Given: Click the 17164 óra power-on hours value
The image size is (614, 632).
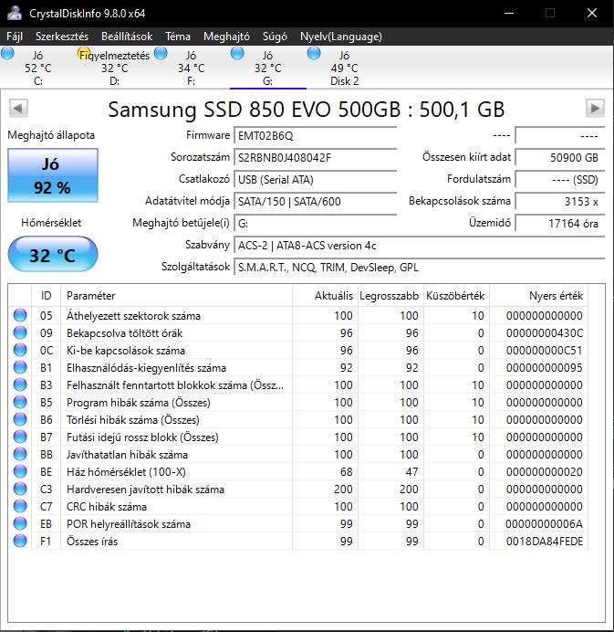Looking at the screenshot, I should coord(560,223).
